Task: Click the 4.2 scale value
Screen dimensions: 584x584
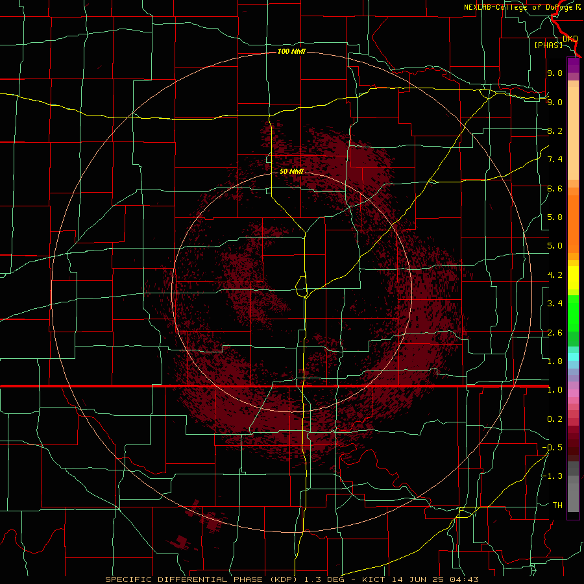Action: [x=555, y=275]
